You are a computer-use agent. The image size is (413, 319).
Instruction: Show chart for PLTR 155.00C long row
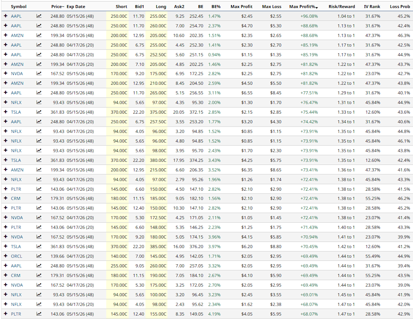pyautogui.click(x=39, y=314)
